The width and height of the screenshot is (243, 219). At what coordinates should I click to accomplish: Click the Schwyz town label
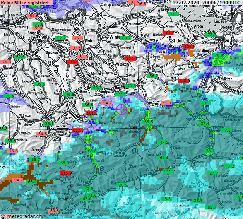(x=101, y=123)
